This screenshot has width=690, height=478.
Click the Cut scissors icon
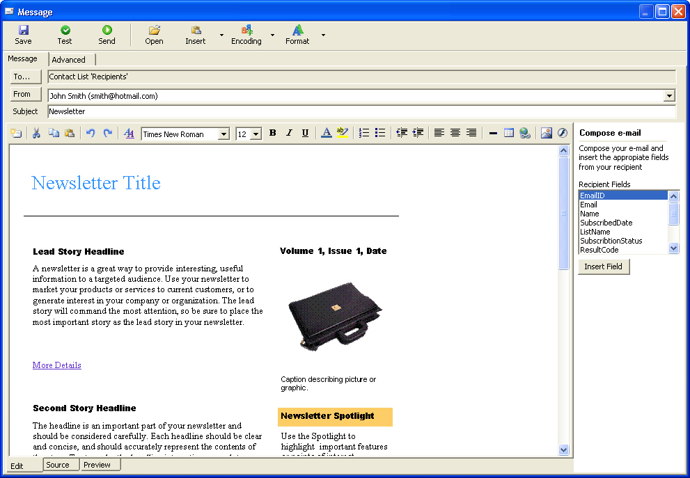(x=36, y=133)
